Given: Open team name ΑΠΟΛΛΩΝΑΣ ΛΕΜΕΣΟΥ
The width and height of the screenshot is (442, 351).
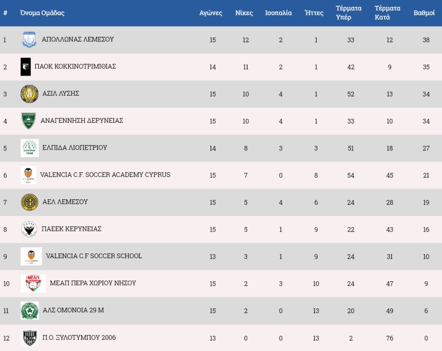Looking at the screenshot, I should click(x=78, y=39).
